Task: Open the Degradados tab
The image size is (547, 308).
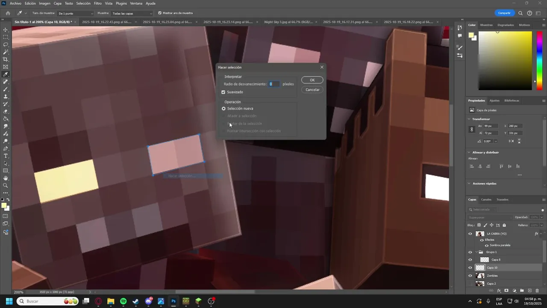Action: (x=506, y=25)
